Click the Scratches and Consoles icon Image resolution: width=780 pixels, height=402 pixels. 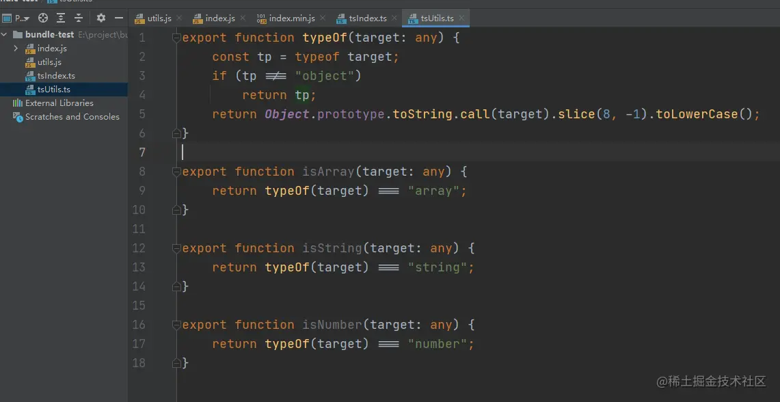tap(17, 117)
